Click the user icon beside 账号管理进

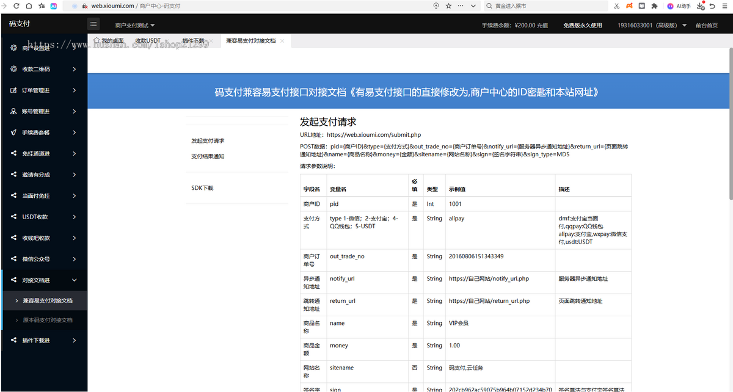[x=14, y=111]
